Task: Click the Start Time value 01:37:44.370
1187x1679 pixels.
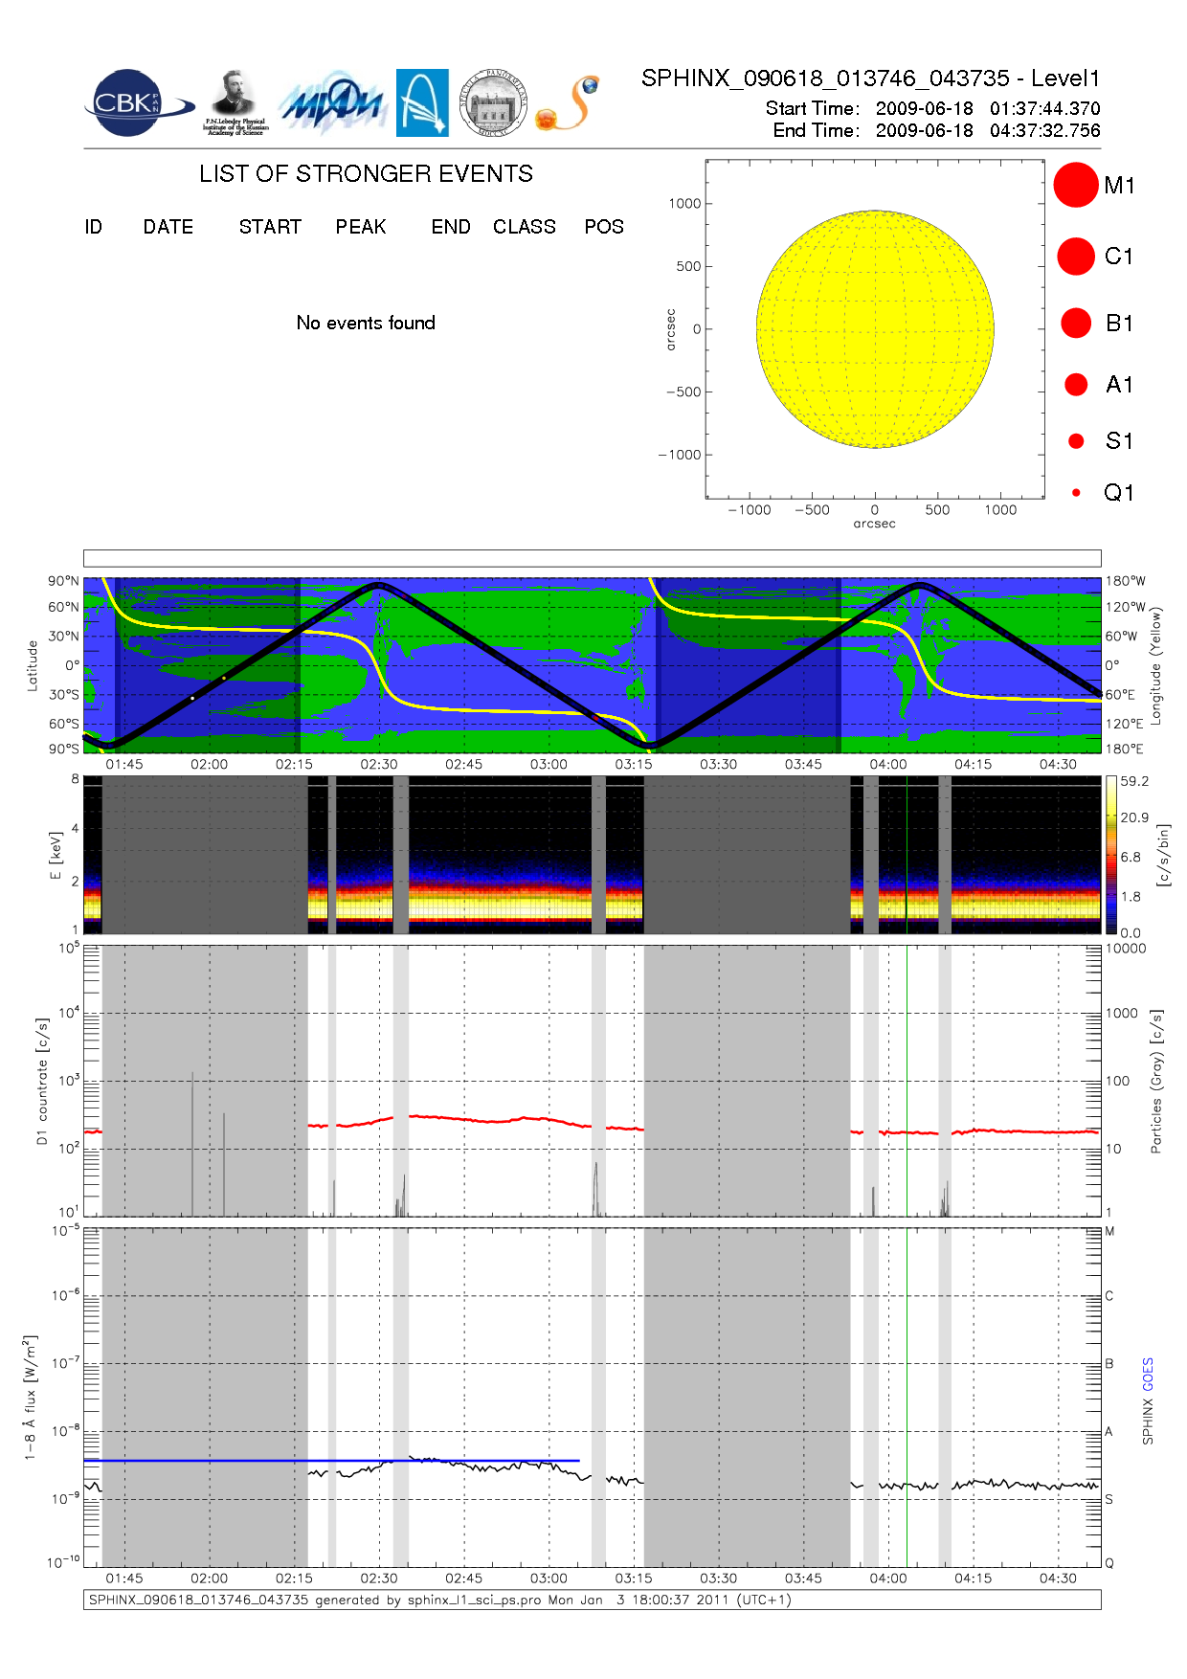Action: pyautogui.click(x=1045, y=108)
